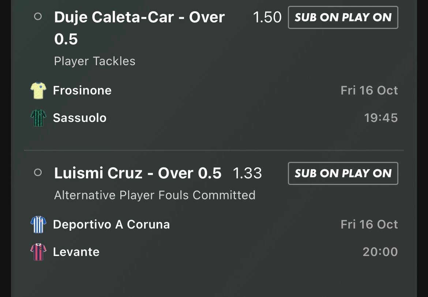Tap SUB ON PLAY ON for Luismi Cruz
The height and width of the screenshot is (297, 428).
pos(343,174)
